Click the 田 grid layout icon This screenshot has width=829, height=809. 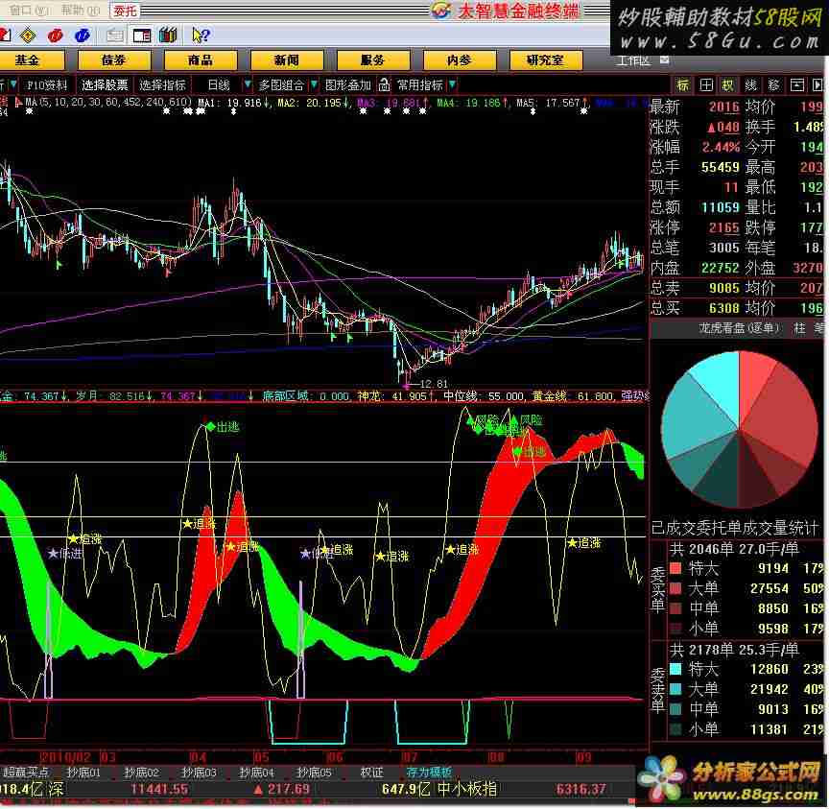pyautogui.click(x=705, y=84)
